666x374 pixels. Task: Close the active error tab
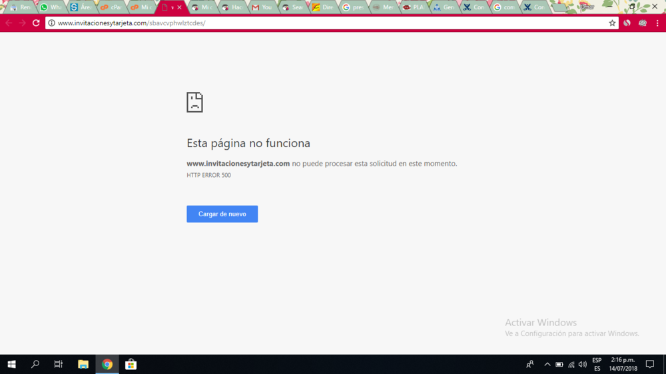coord(179,7)
